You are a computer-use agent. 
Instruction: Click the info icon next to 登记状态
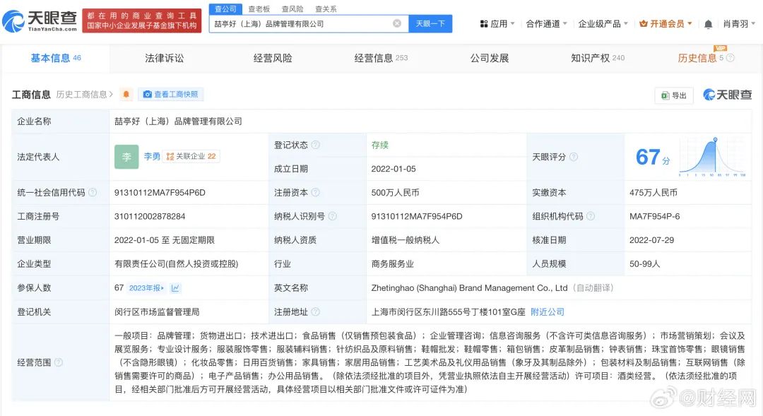(x=315, y=145)
